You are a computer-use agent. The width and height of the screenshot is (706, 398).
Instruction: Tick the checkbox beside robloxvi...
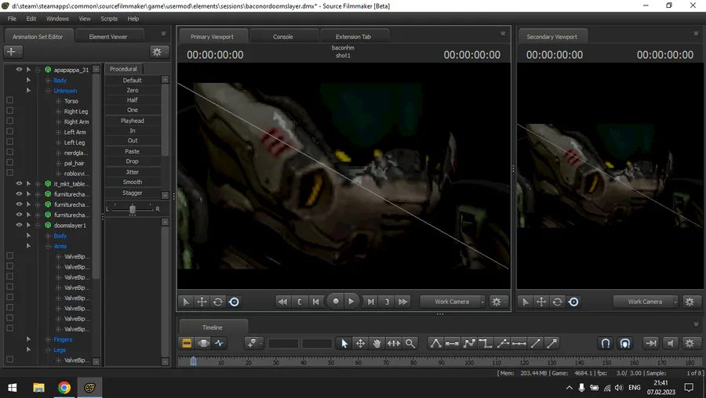pos(10,172)
